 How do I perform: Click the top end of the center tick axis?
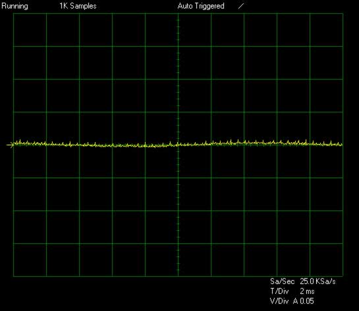click(x=178, y=14)
